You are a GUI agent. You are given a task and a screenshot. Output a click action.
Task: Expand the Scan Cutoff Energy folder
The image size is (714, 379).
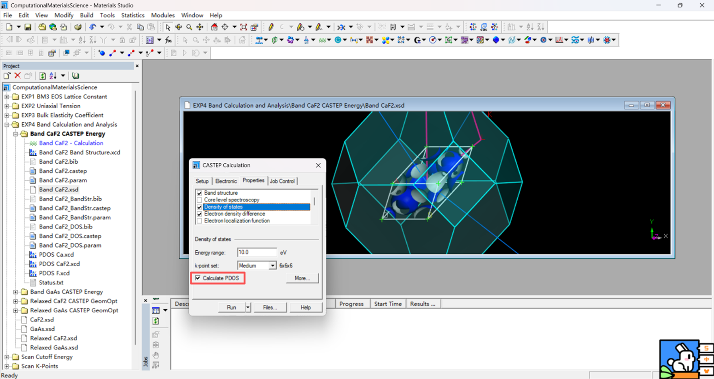click(7, 357)
